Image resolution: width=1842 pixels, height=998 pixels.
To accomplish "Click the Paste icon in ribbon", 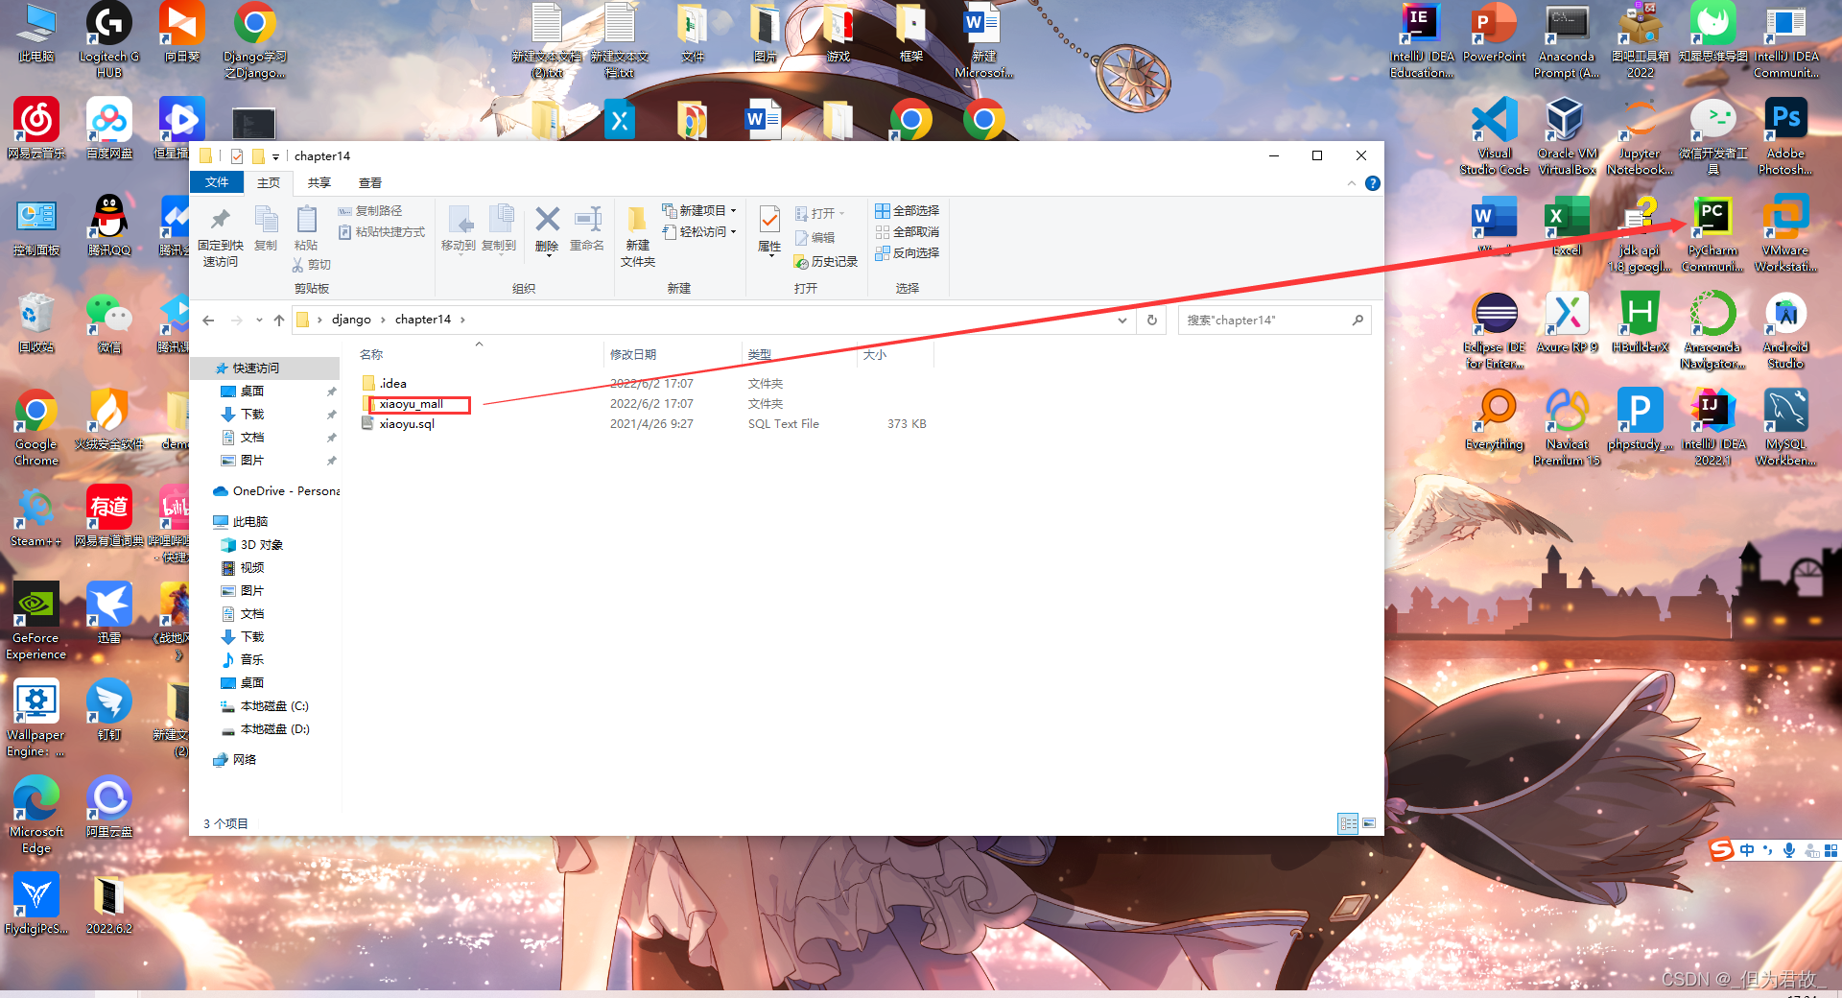I will click(x=306, y=221).
